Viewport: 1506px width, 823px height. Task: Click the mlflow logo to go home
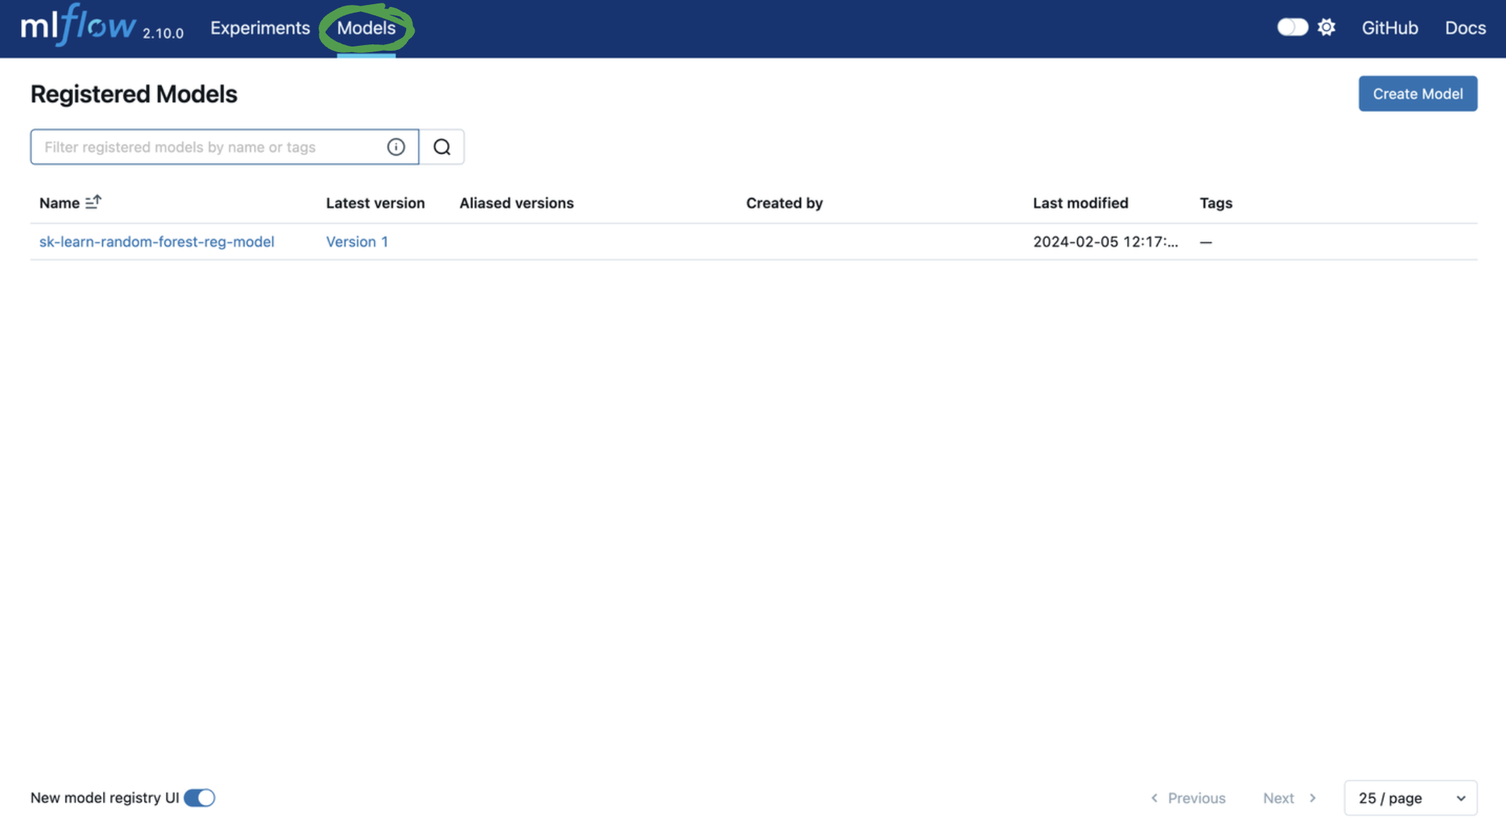pos(78,27)
